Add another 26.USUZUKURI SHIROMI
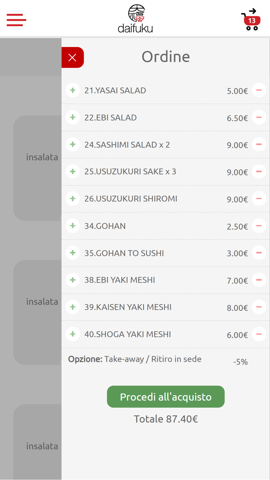Image resolution: width=270 pixels, height=480 pixels. click(x=73, y=198)
